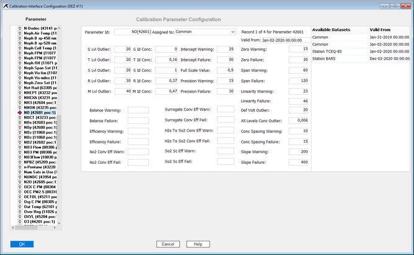Screen dimensions: 414x255
Task: Click the parameter list scroll-up arrow
Action: [59, 28]
